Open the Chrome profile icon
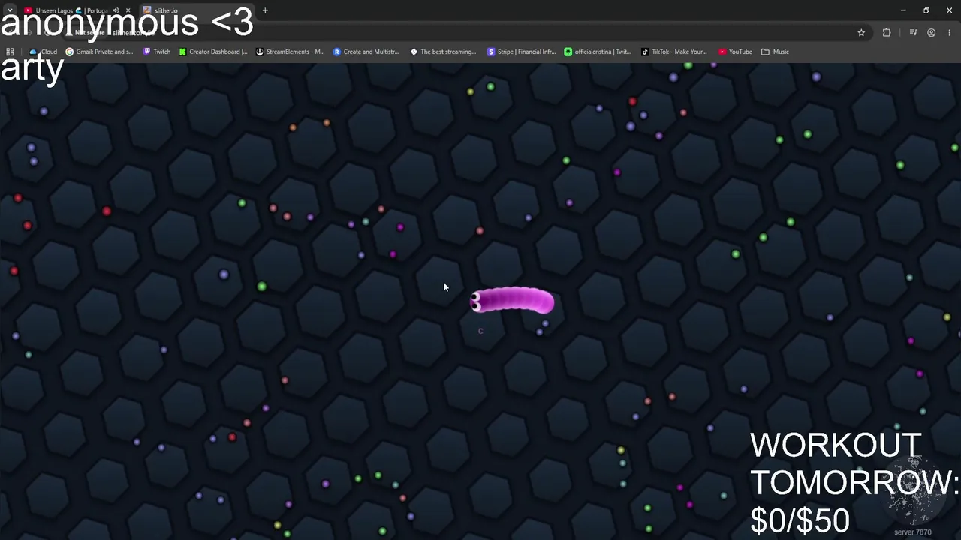The height and width of the screenshot is (540, 961). pyautogui.click(x=932, y=33)
